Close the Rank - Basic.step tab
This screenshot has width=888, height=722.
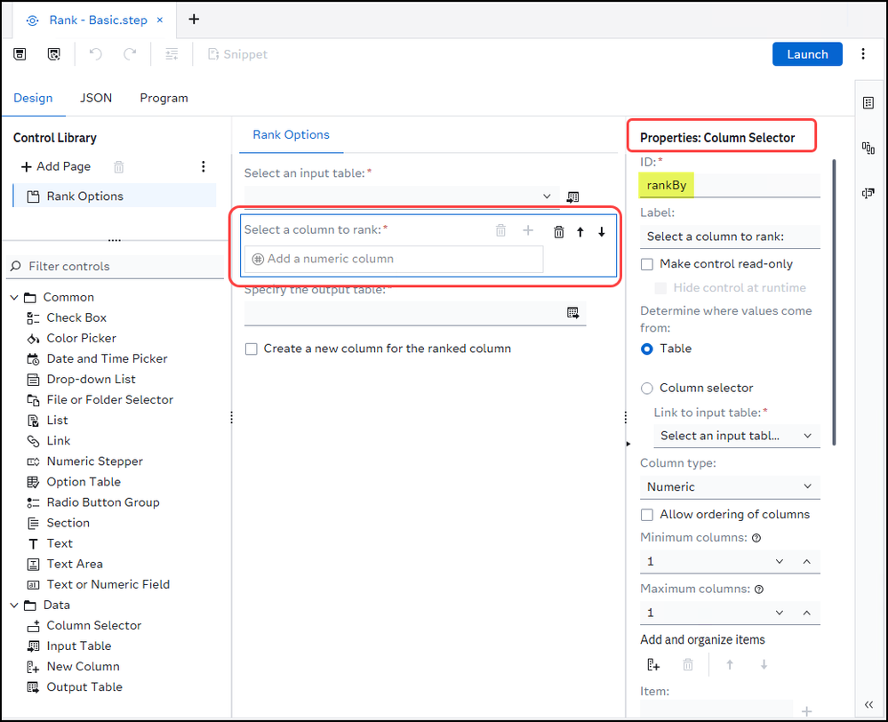(x=160, y=20)
